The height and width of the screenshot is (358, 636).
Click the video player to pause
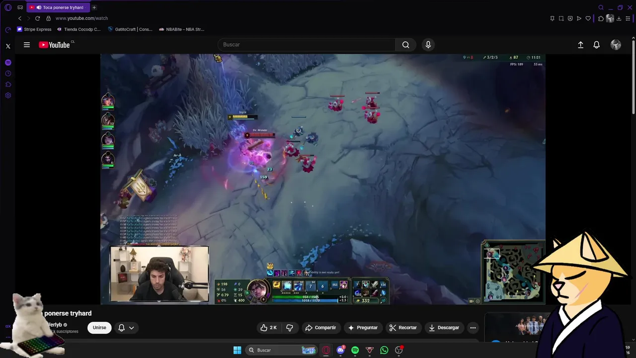point(323,179)
